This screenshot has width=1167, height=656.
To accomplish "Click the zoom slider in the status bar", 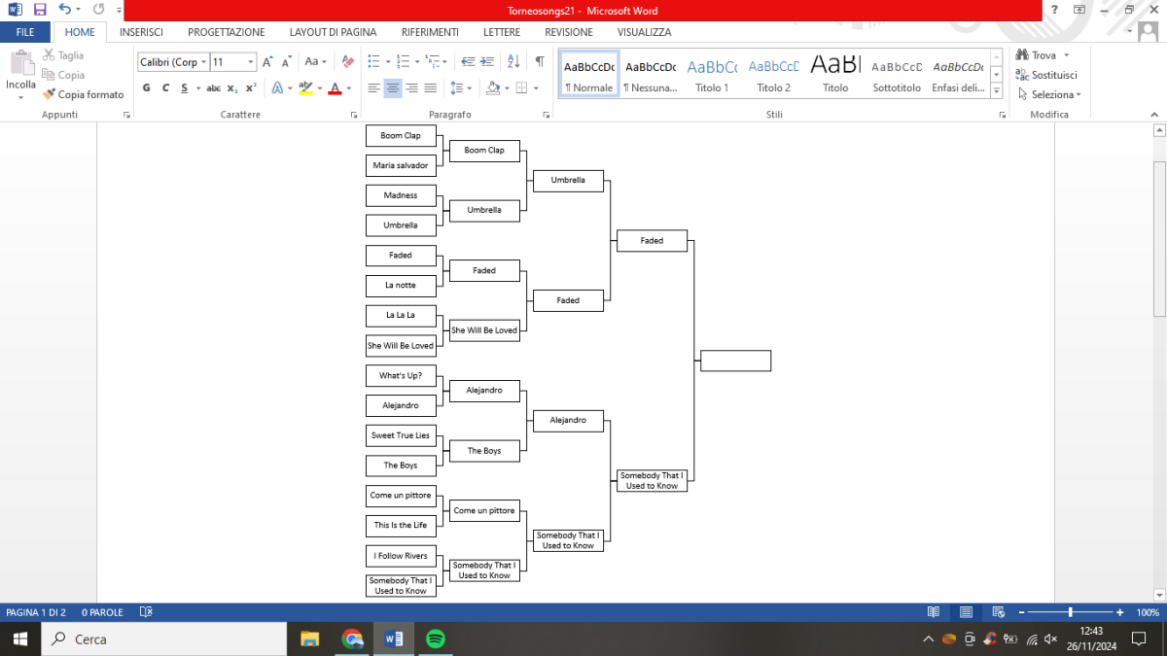I will [x=1071, y=612].
